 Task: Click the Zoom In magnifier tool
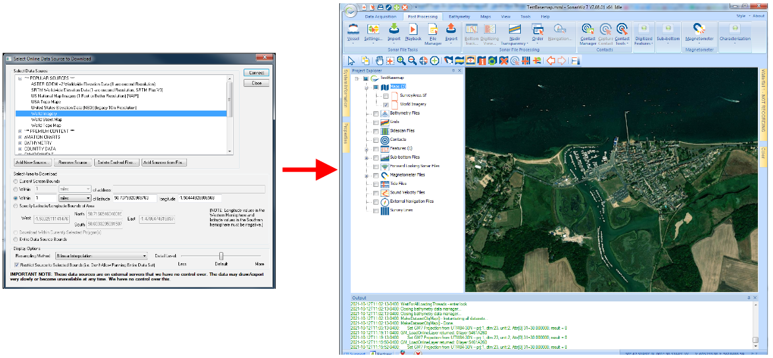coord(401,61)
